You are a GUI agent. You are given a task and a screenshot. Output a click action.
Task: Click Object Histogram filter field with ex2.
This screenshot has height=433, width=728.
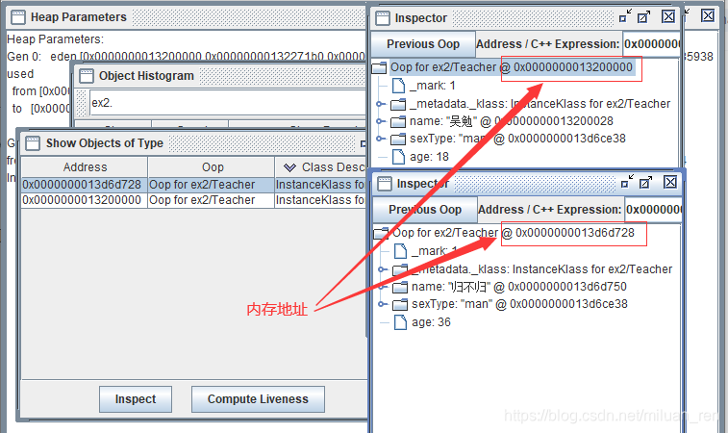point(228,103)
